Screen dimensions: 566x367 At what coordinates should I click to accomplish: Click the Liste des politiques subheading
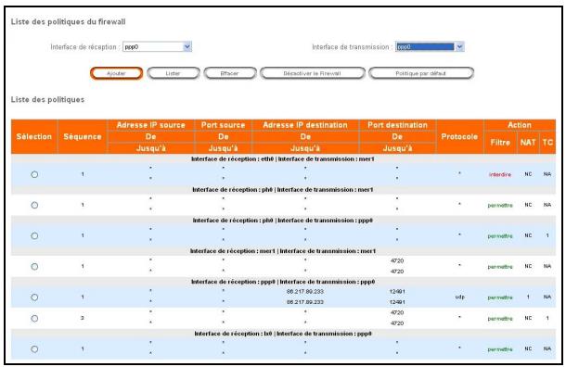click(47, 99)
